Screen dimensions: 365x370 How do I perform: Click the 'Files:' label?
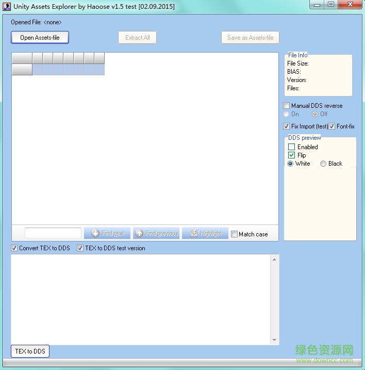293,88
